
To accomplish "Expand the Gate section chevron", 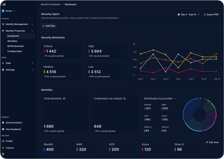I will pos(32,63).
